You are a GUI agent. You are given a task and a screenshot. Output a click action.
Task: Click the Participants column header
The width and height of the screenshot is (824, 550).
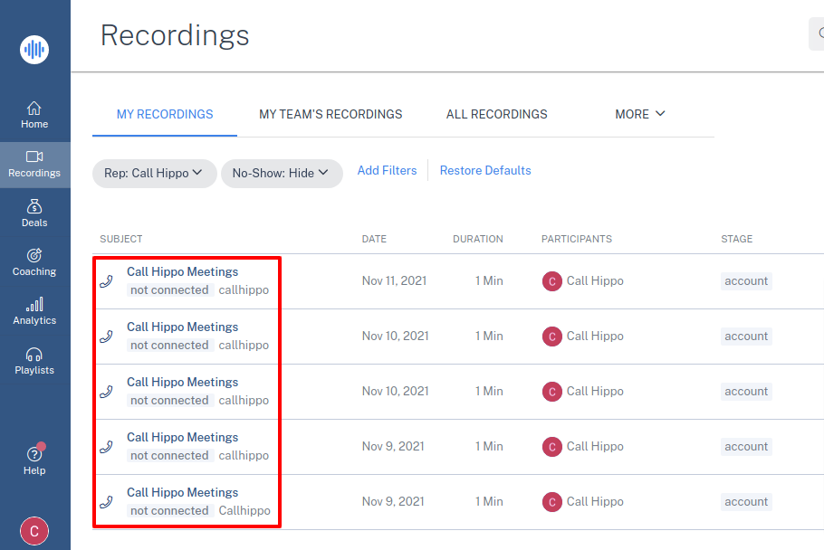pos(577,240)
